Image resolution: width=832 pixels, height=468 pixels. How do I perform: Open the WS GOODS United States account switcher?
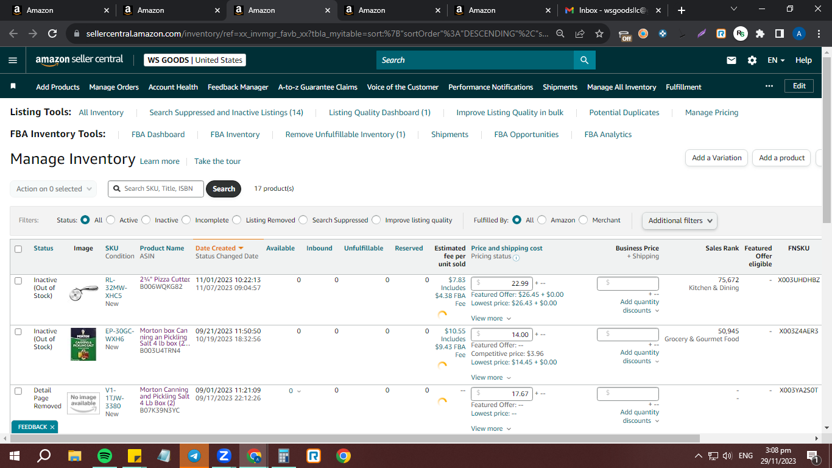pyautogui.click(x=195, y=60)
